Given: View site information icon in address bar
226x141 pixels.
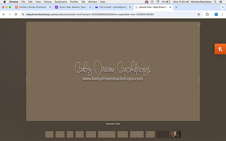Looking at the screenshot, I should tap(23, 14).
